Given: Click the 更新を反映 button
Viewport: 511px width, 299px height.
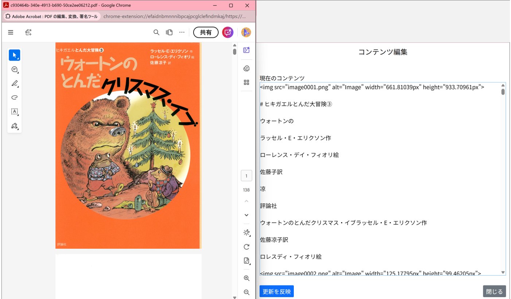Looking at the screenshot, I should click(277, 291).
